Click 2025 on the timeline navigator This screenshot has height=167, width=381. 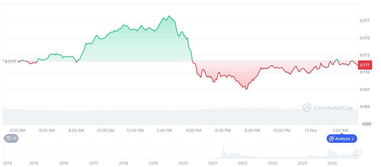tap(332, 163)
